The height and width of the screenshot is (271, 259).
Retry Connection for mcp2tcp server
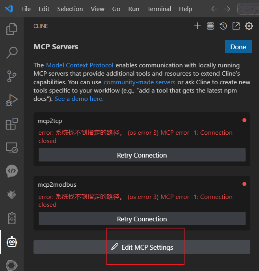(x=142, y=155)
